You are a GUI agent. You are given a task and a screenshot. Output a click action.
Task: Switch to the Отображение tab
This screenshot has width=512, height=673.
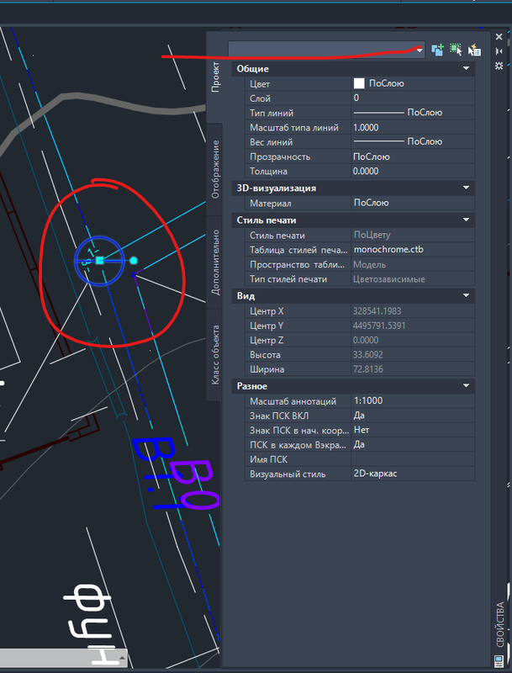point(215,170)
